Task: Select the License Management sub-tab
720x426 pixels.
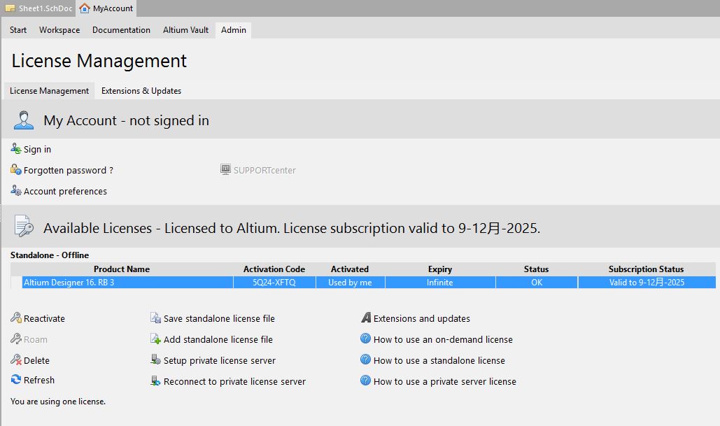Action: [49, 91]
